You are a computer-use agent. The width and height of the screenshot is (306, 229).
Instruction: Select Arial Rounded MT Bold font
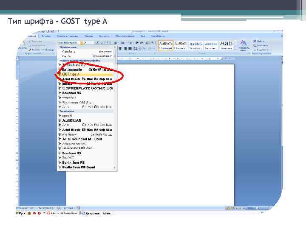tap(86, 139)
